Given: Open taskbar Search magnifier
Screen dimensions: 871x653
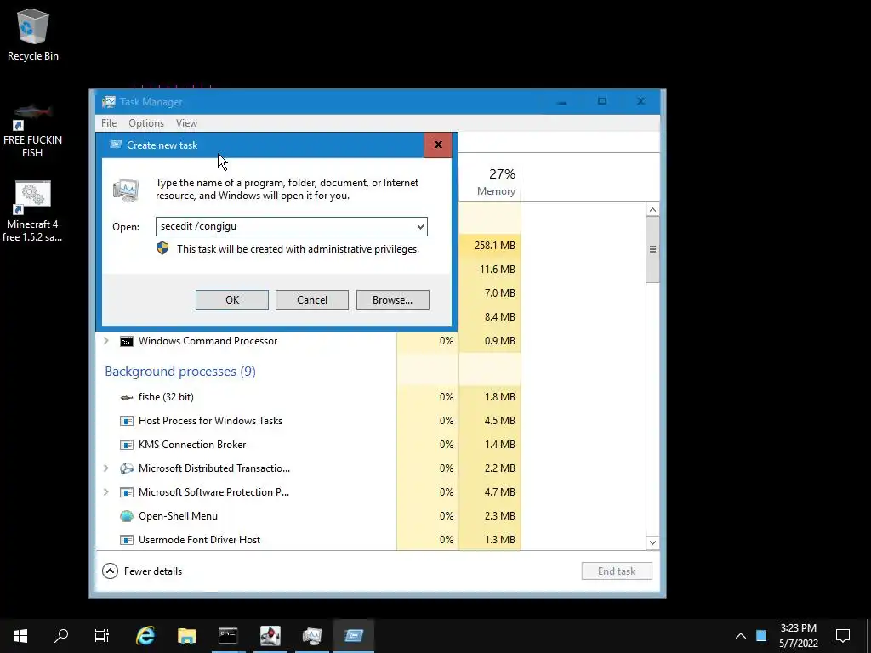Looking at the screenshot, I should click(61, 635).
